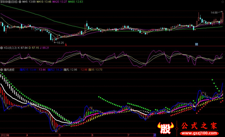Image resolution: width=225 pixels, height=137 pixels.
Task: Expand the 雍氏波段 indicator dropdown arrow
Action: (2, 70)
